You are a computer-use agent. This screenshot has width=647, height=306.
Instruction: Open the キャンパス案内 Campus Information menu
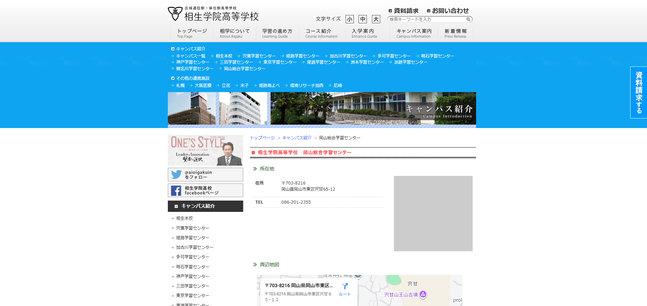click(x=414, y=33)
